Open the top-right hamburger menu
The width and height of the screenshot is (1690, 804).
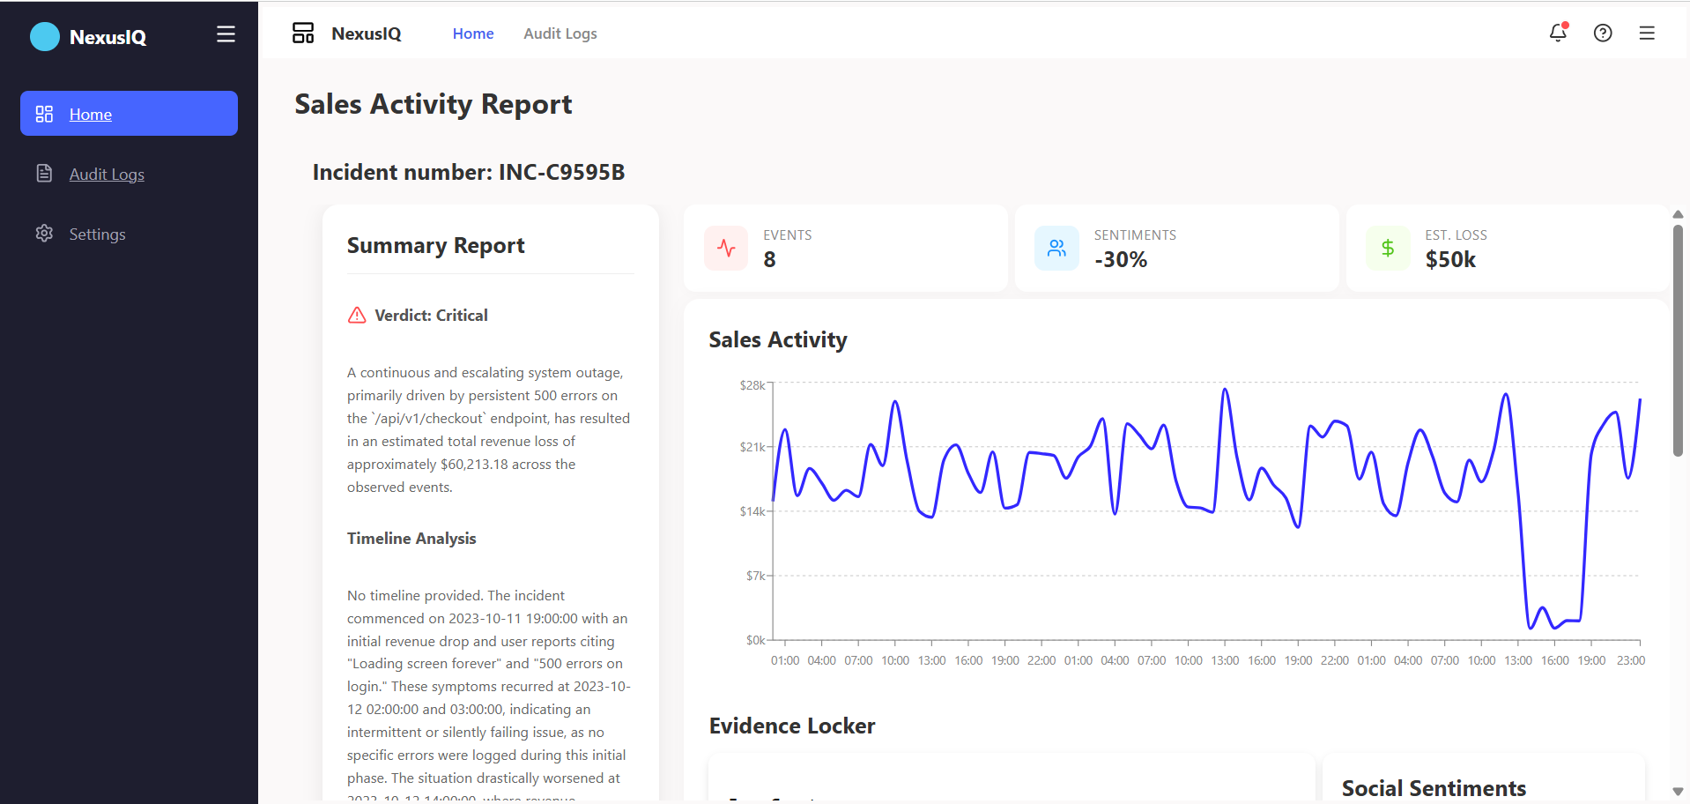click(1647, 33)
